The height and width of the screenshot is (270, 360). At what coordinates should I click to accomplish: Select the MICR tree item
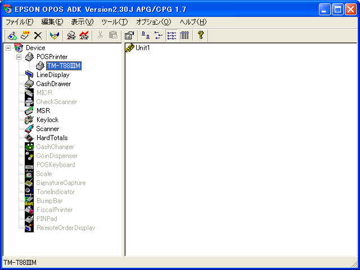pos(44,93)
